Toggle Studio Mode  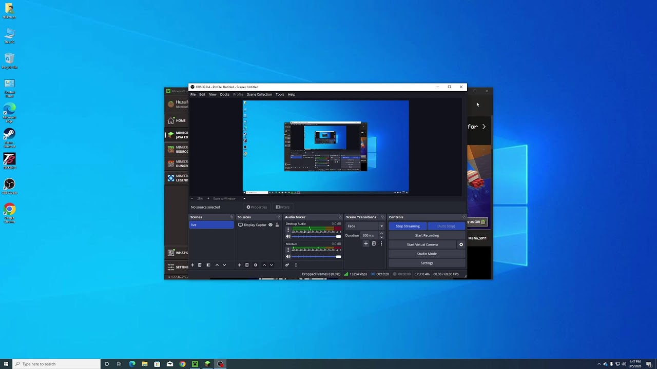[x=427, y=254]
